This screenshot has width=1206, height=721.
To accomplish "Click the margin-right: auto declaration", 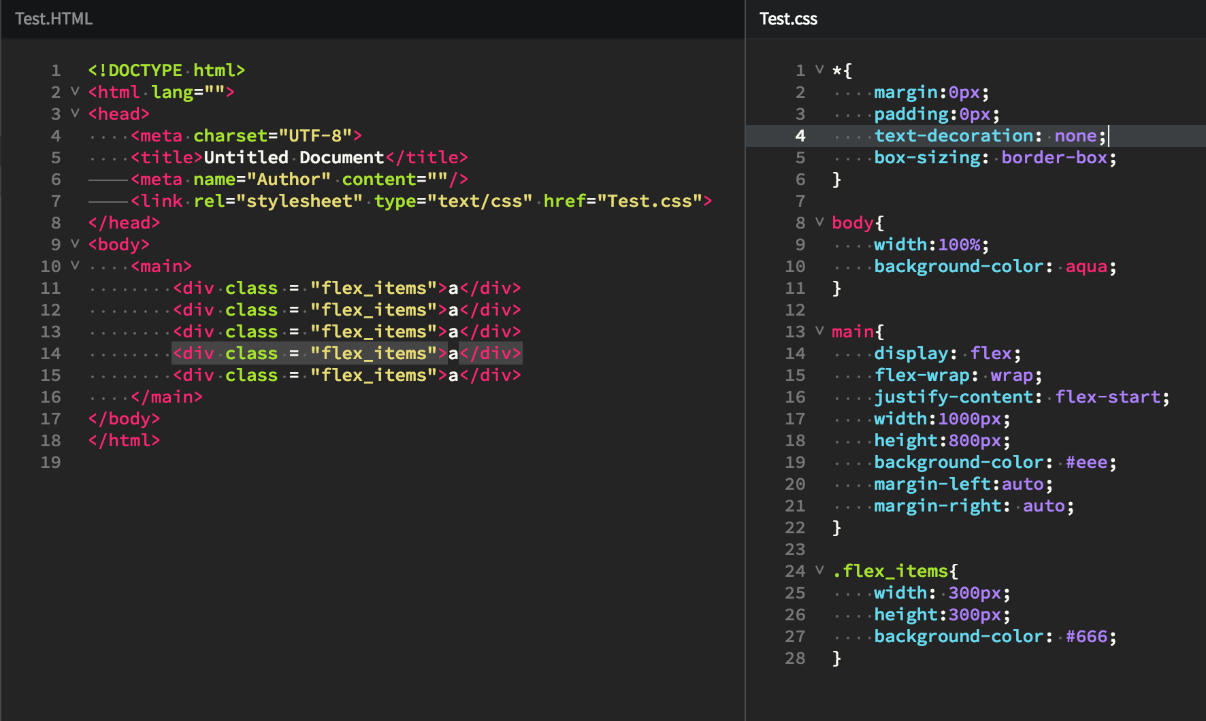I will (974, 505).
